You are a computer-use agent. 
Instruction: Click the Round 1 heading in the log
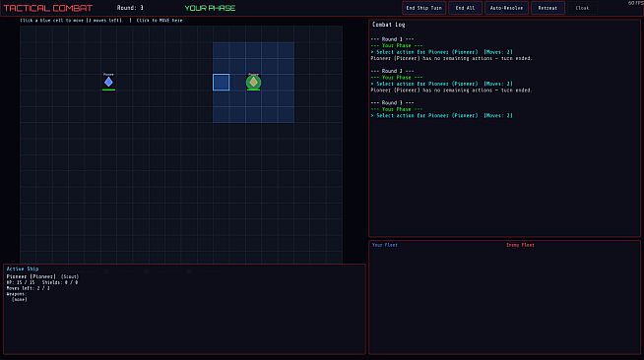(x=392, y=39)
